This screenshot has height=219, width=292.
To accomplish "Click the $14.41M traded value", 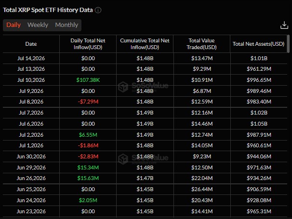I will click(x=202, y=211).
